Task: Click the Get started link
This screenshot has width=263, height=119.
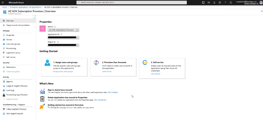Action: point(156,74)
